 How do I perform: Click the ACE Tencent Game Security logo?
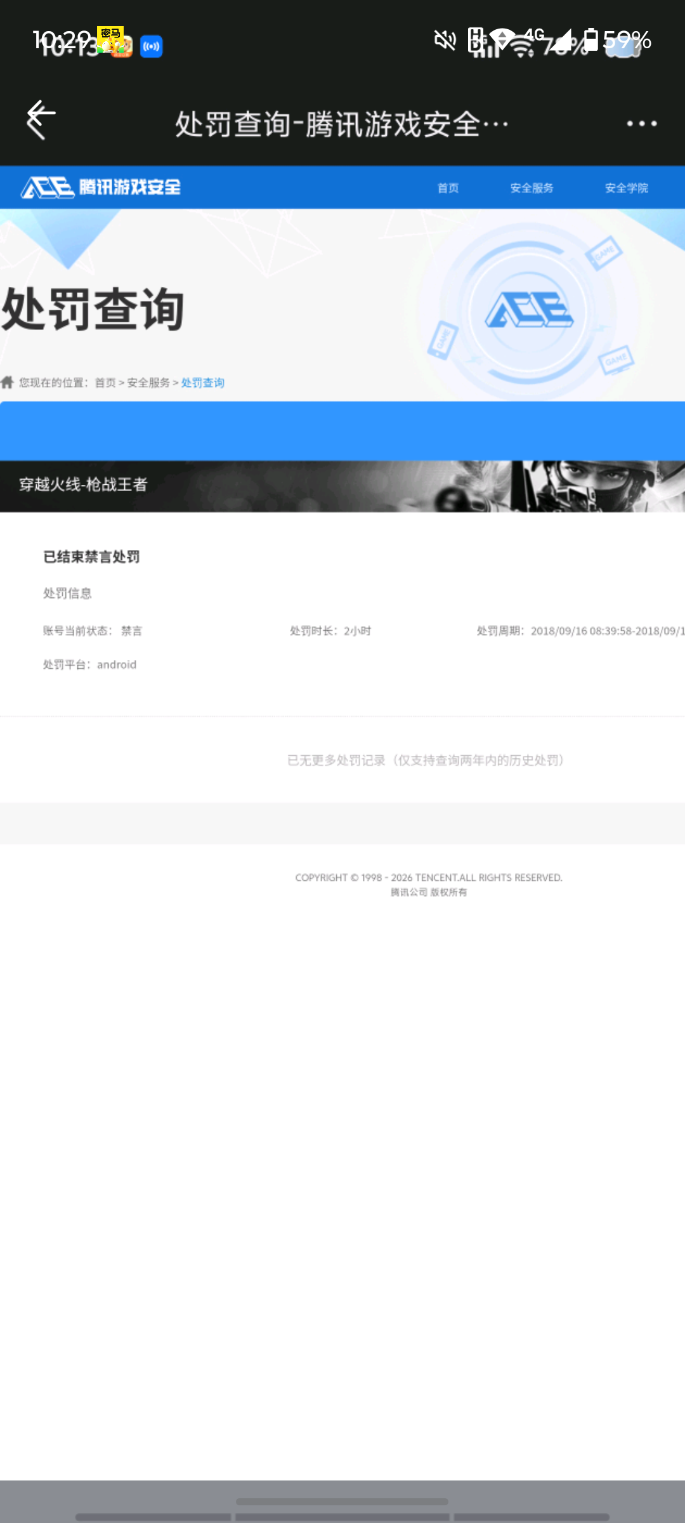point(101,187)
